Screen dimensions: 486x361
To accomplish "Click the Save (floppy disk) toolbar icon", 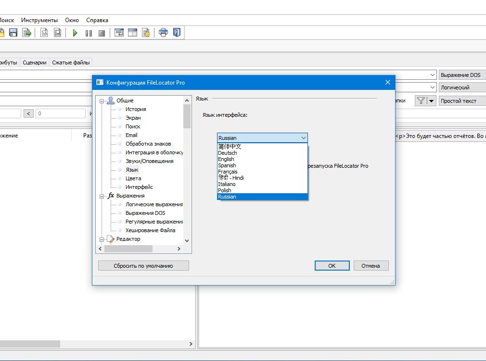I will 13,33.
